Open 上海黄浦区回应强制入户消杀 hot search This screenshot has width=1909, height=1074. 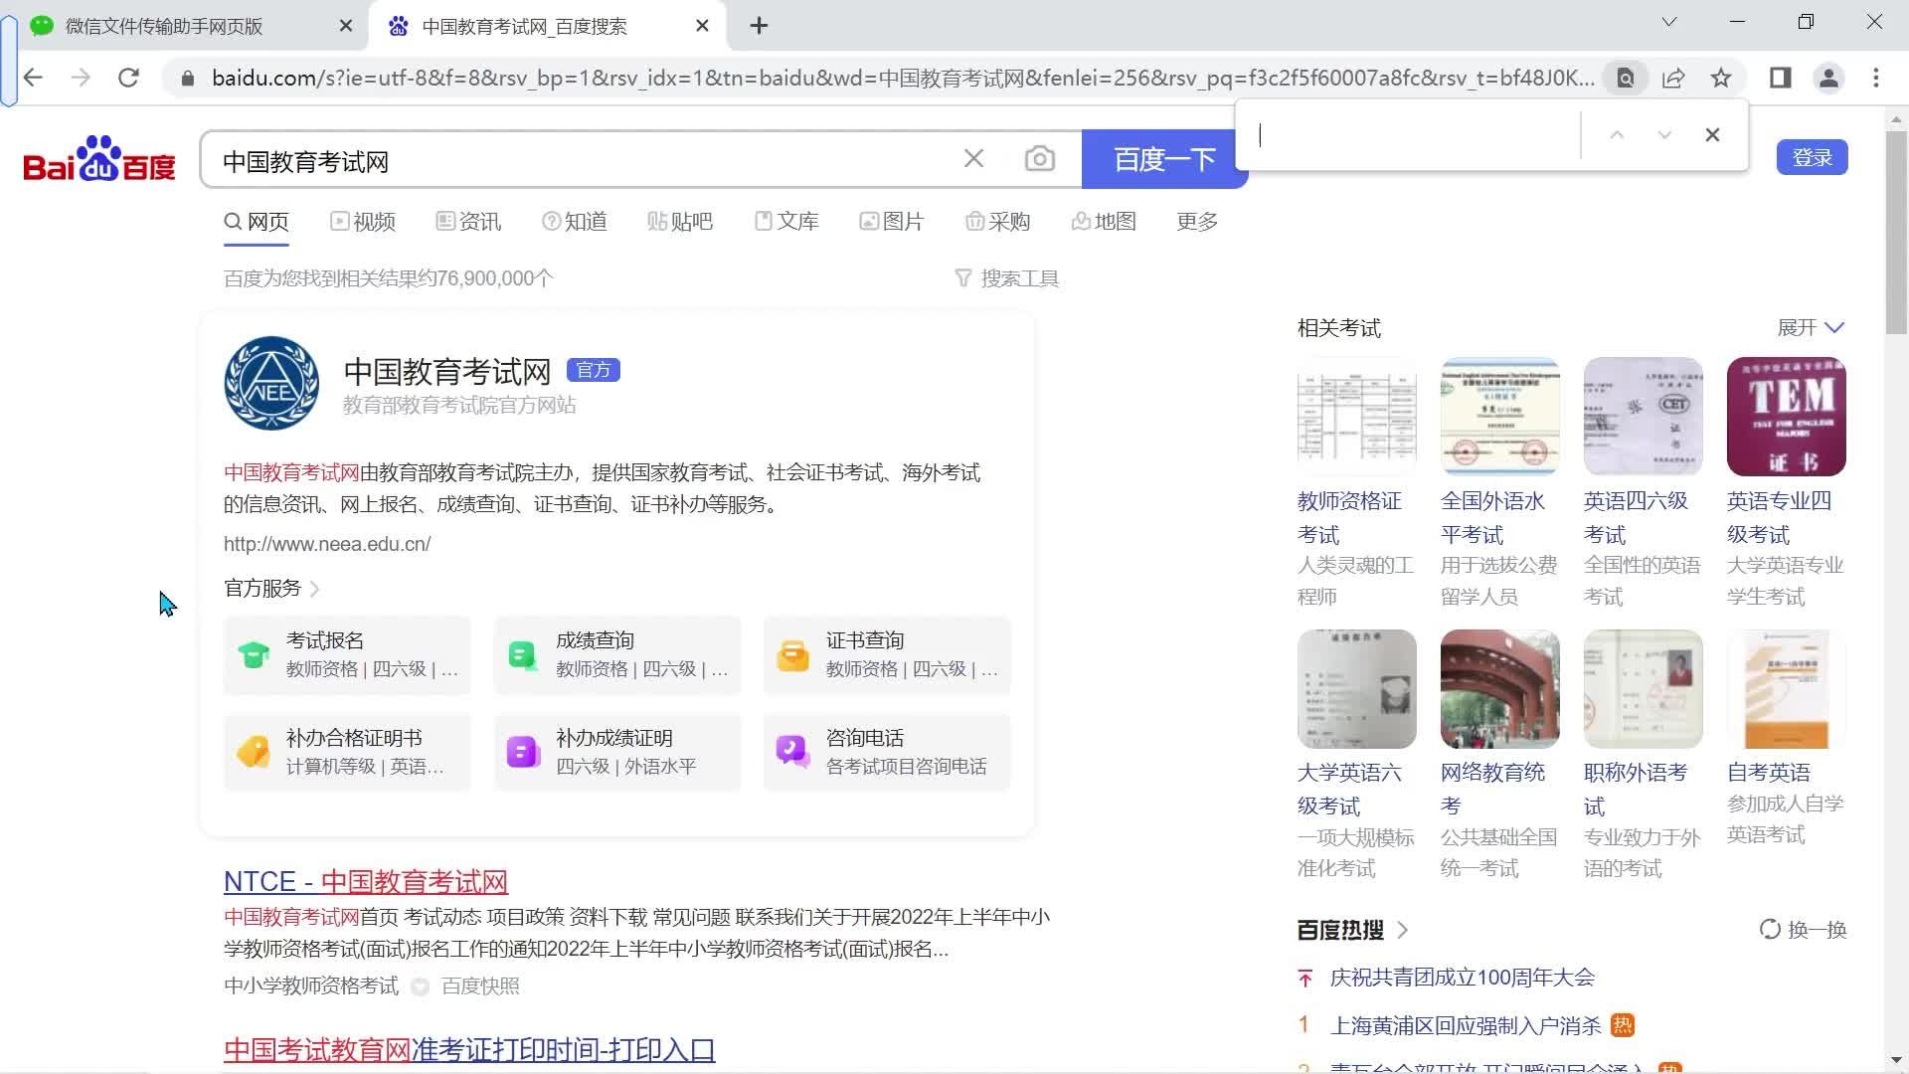coord(1466,1025)
